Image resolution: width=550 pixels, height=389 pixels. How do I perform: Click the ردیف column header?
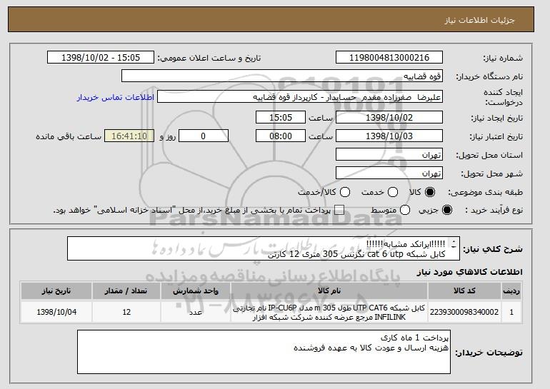[511, 291]
